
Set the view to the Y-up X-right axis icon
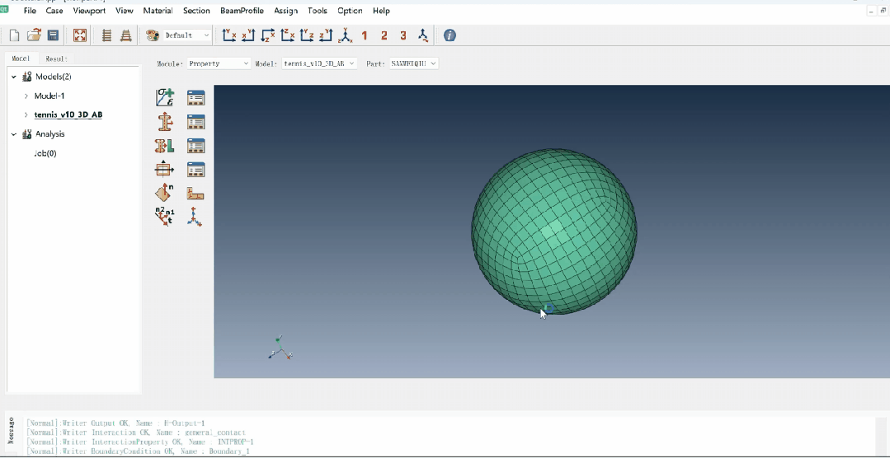coord(229,35)
